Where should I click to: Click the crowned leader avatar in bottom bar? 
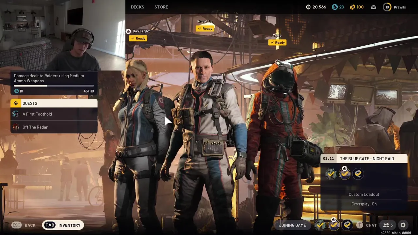pyautogui.click(x=333, y=225)
